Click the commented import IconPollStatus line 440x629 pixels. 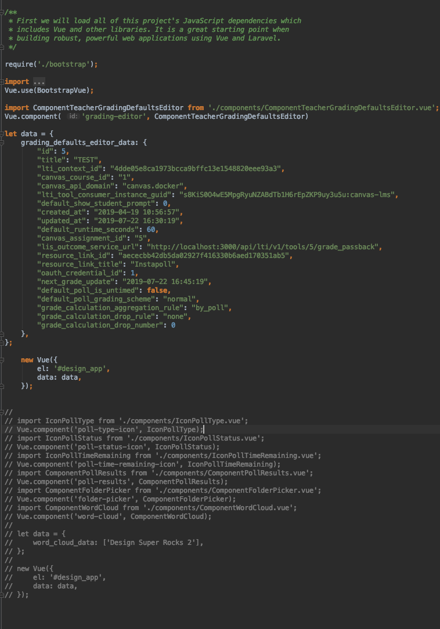[x=134, y=438]
